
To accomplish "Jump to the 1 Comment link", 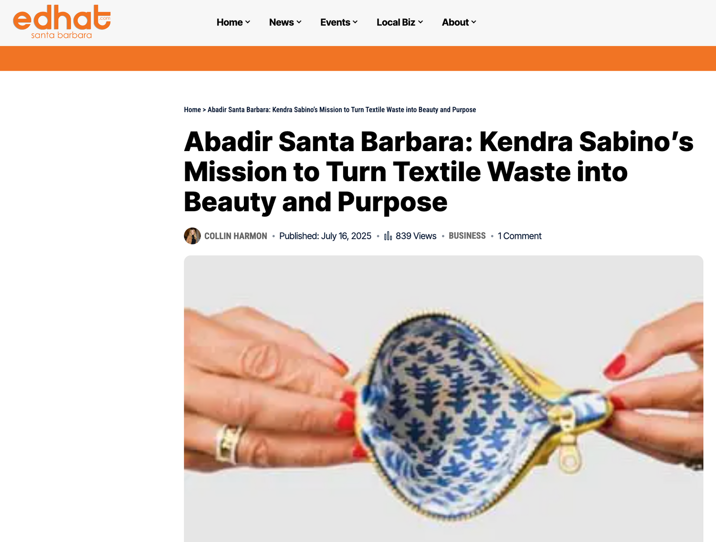I will point(519,236).
